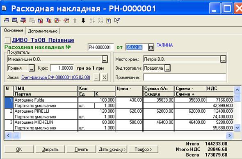The height and width of the screenshot is (159, 242).
Task: Click the gray move row up arrow
Action: [75, 20]
